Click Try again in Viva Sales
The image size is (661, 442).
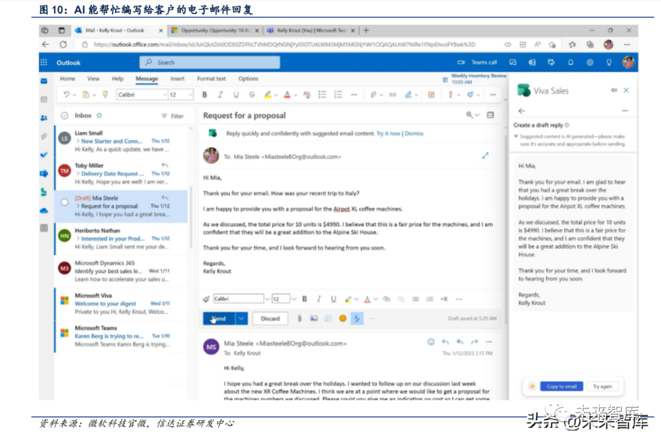tap(602, 386)
